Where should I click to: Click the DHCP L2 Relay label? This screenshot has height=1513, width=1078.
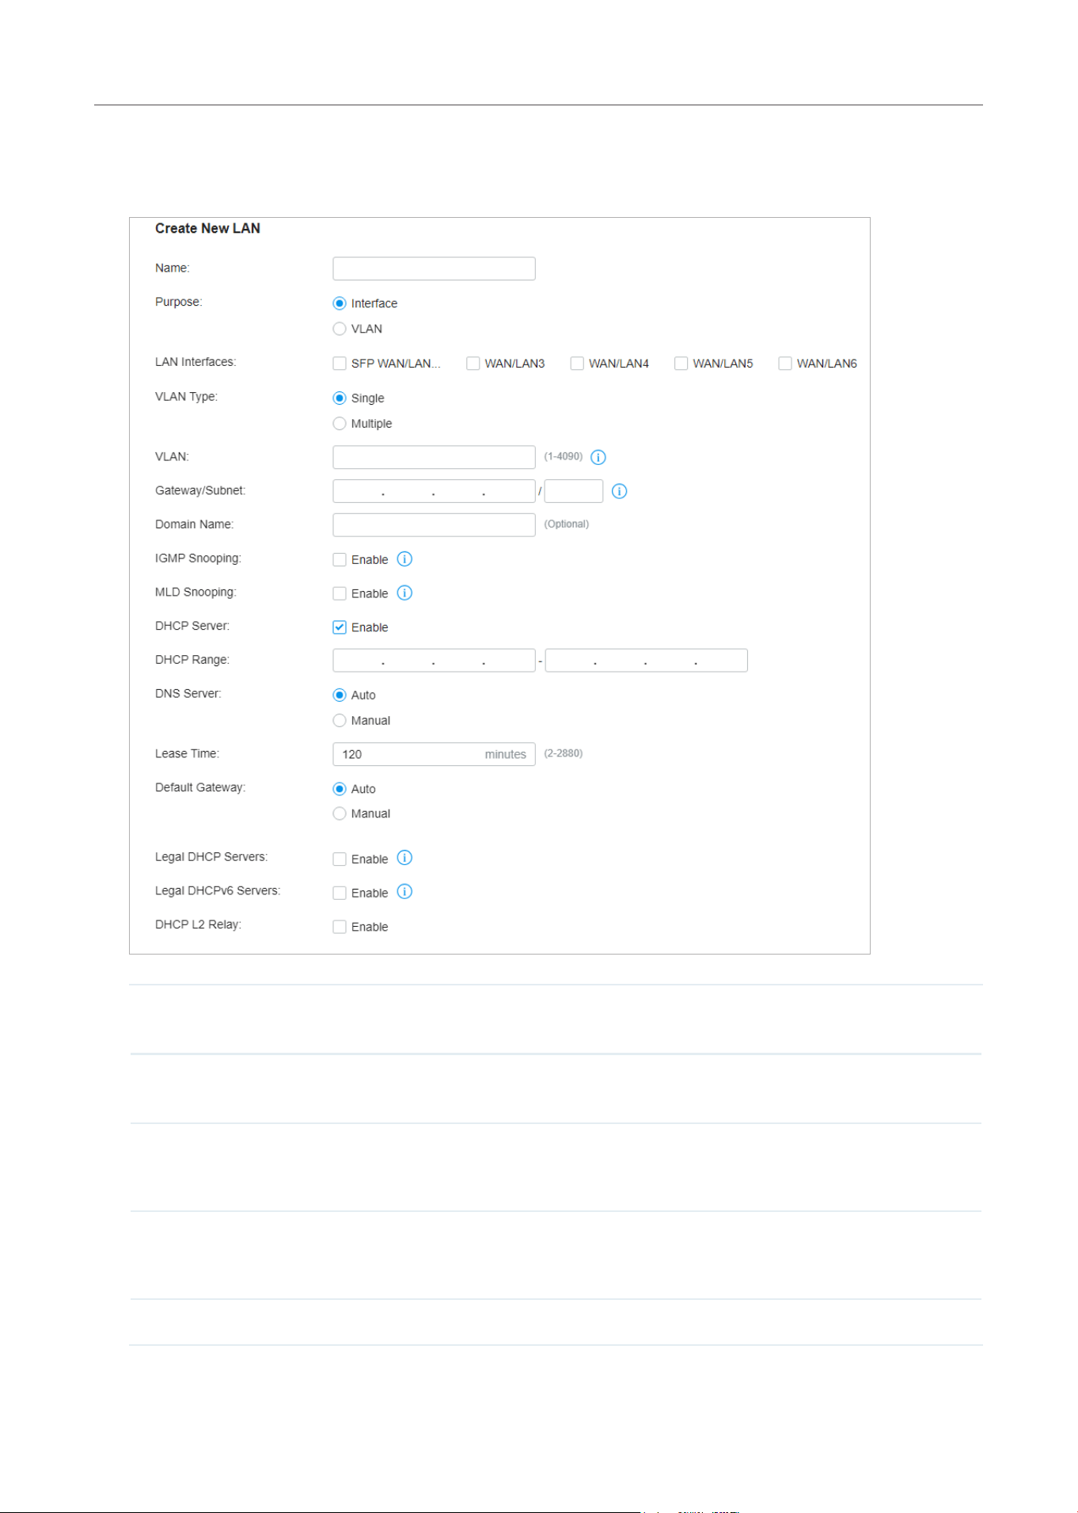coord(198,924)
